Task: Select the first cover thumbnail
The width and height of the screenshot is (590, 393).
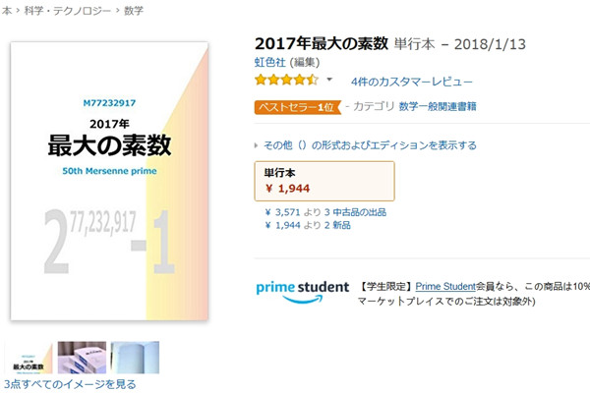Action: pyautogui.click(x=29, y=358)
